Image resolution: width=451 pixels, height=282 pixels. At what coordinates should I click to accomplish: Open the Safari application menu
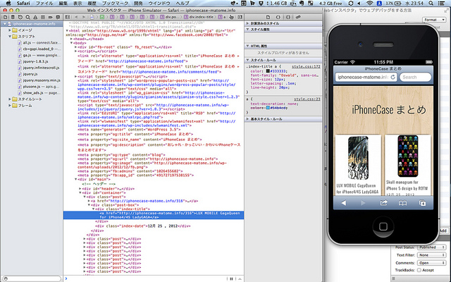(x=23, y=4)
